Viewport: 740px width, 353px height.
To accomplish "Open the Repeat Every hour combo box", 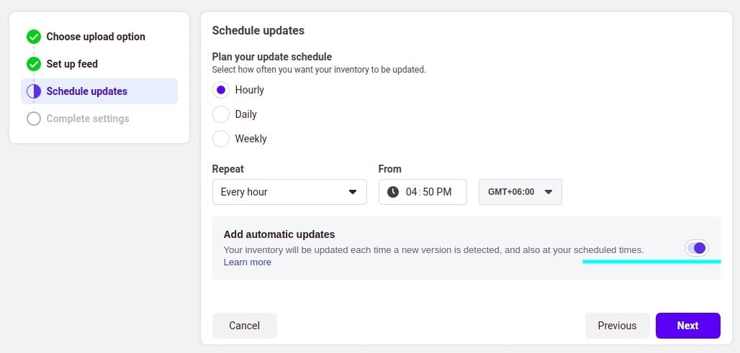I will (x=289, y=192).
